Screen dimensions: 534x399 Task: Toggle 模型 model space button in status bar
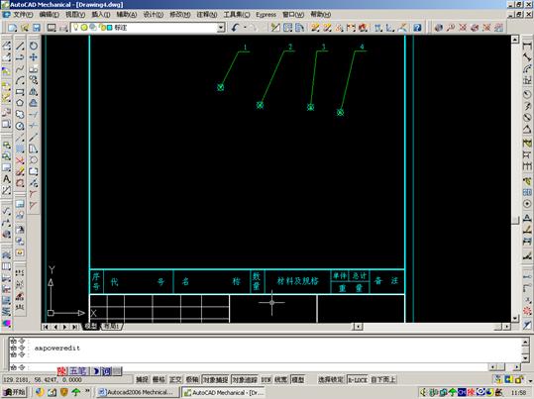297,379
